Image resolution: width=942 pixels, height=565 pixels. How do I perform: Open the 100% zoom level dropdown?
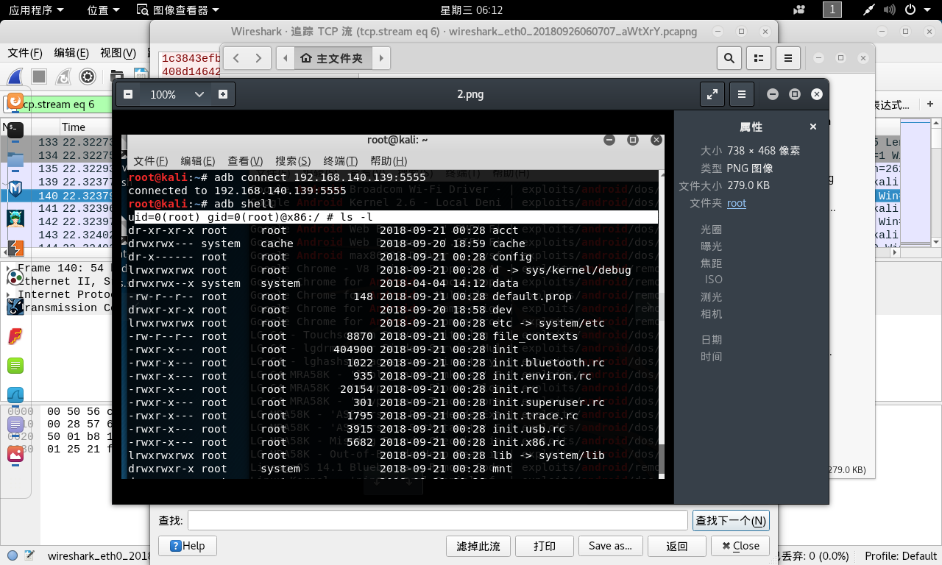[177, 94]
